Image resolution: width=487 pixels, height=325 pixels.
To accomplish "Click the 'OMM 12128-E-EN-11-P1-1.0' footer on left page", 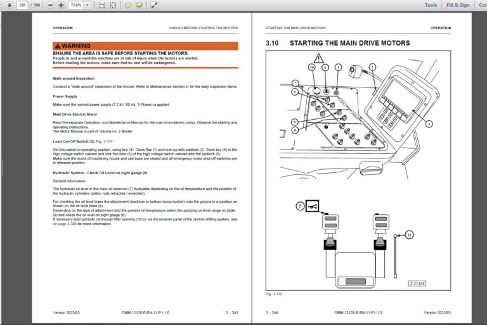I will [x=145, y=312].
